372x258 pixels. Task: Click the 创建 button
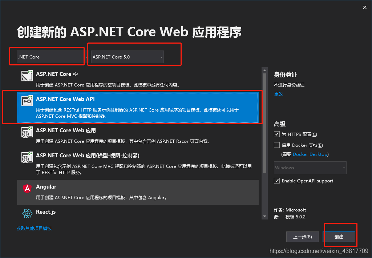pos(339,237)
